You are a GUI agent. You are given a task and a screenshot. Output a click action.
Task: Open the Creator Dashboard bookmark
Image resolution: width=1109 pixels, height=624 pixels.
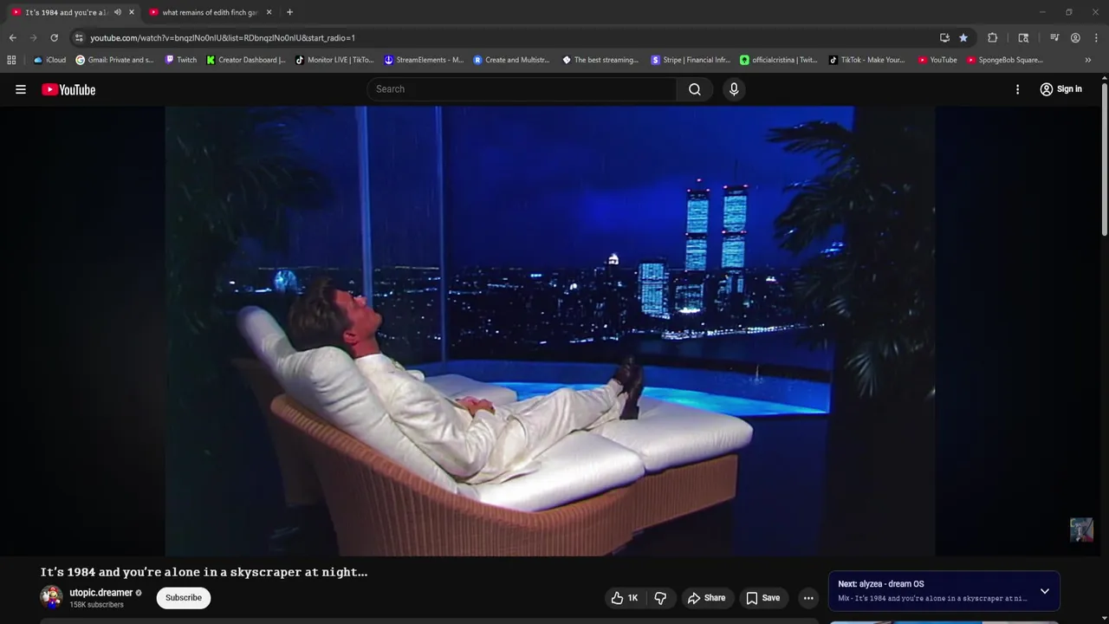click(246, 60)
